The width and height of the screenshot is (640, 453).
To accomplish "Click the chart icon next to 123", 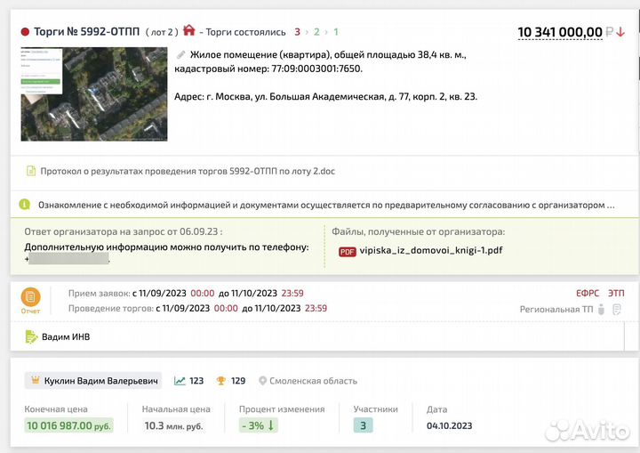I will click(180, 381).
